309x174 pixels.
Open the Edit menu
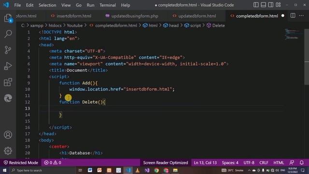point(29,5)
